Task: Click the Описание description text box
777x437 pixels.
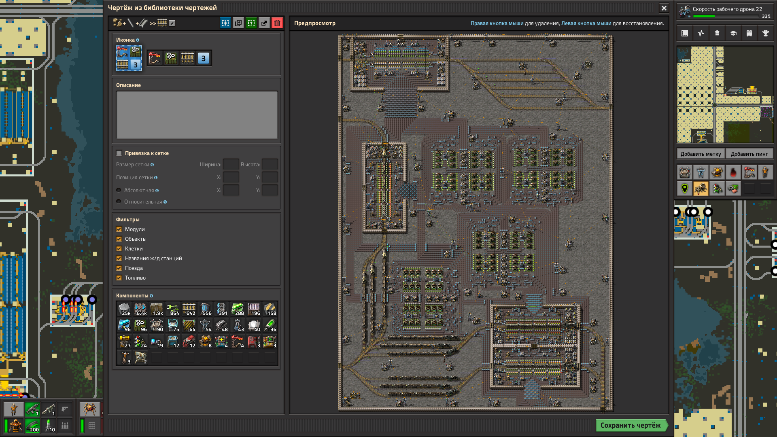Action: 197,115
